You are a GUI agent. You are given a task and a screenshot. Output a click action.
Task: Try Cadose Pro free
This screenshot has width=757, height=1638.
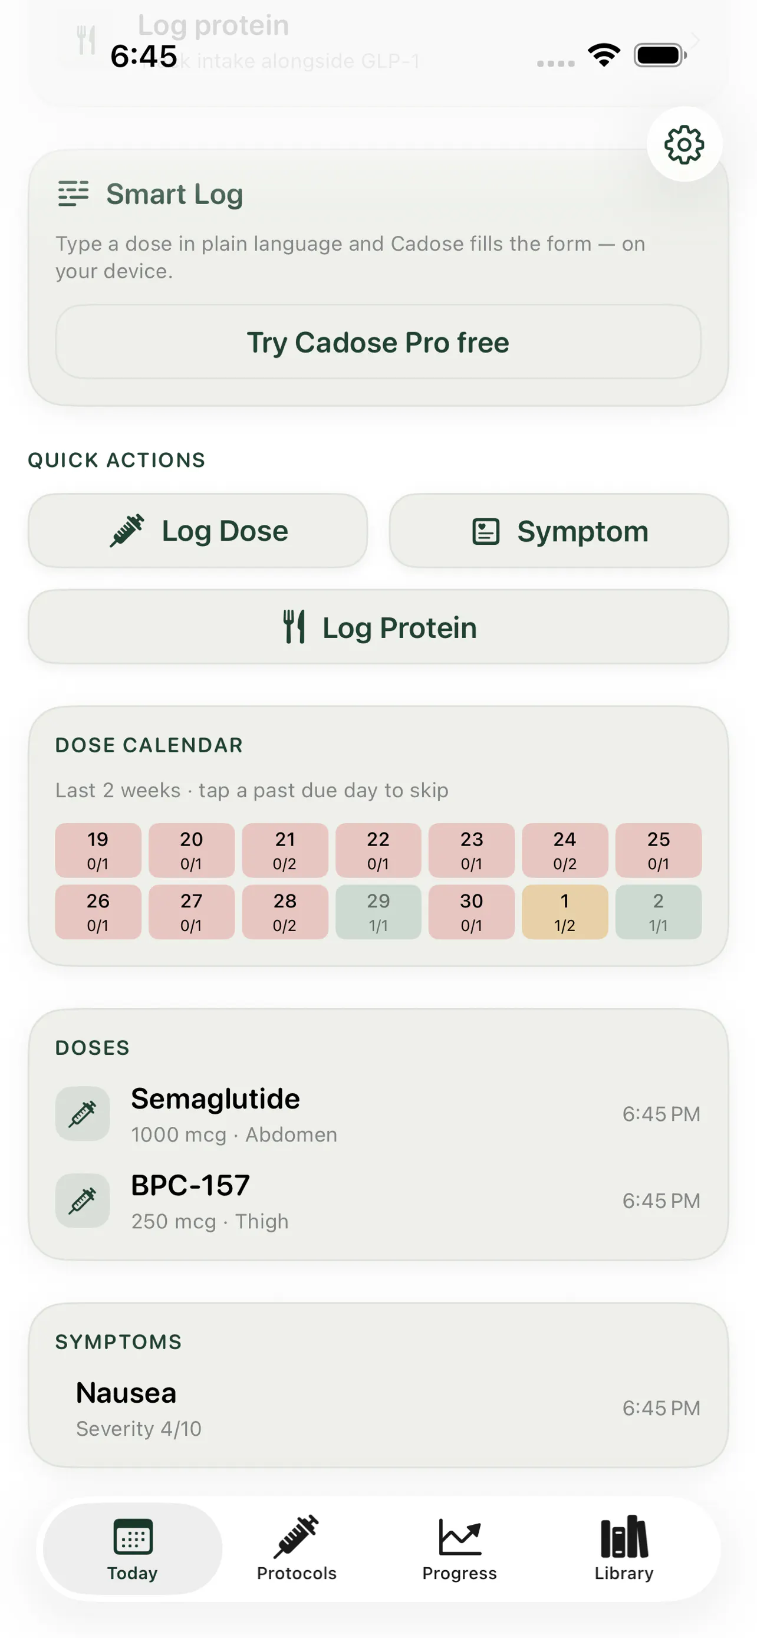tap(378, 342)
